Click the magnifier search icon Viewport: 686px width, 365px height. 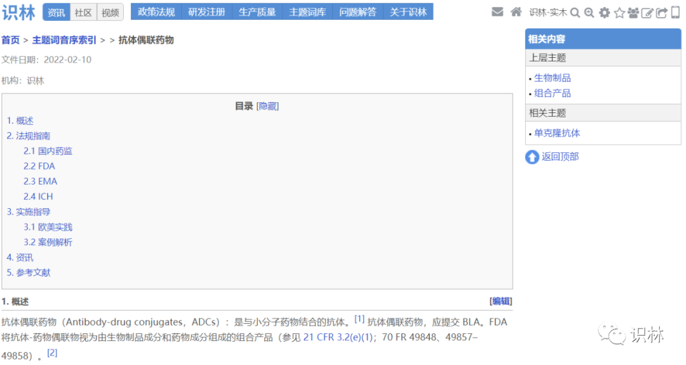click(575, 13)
